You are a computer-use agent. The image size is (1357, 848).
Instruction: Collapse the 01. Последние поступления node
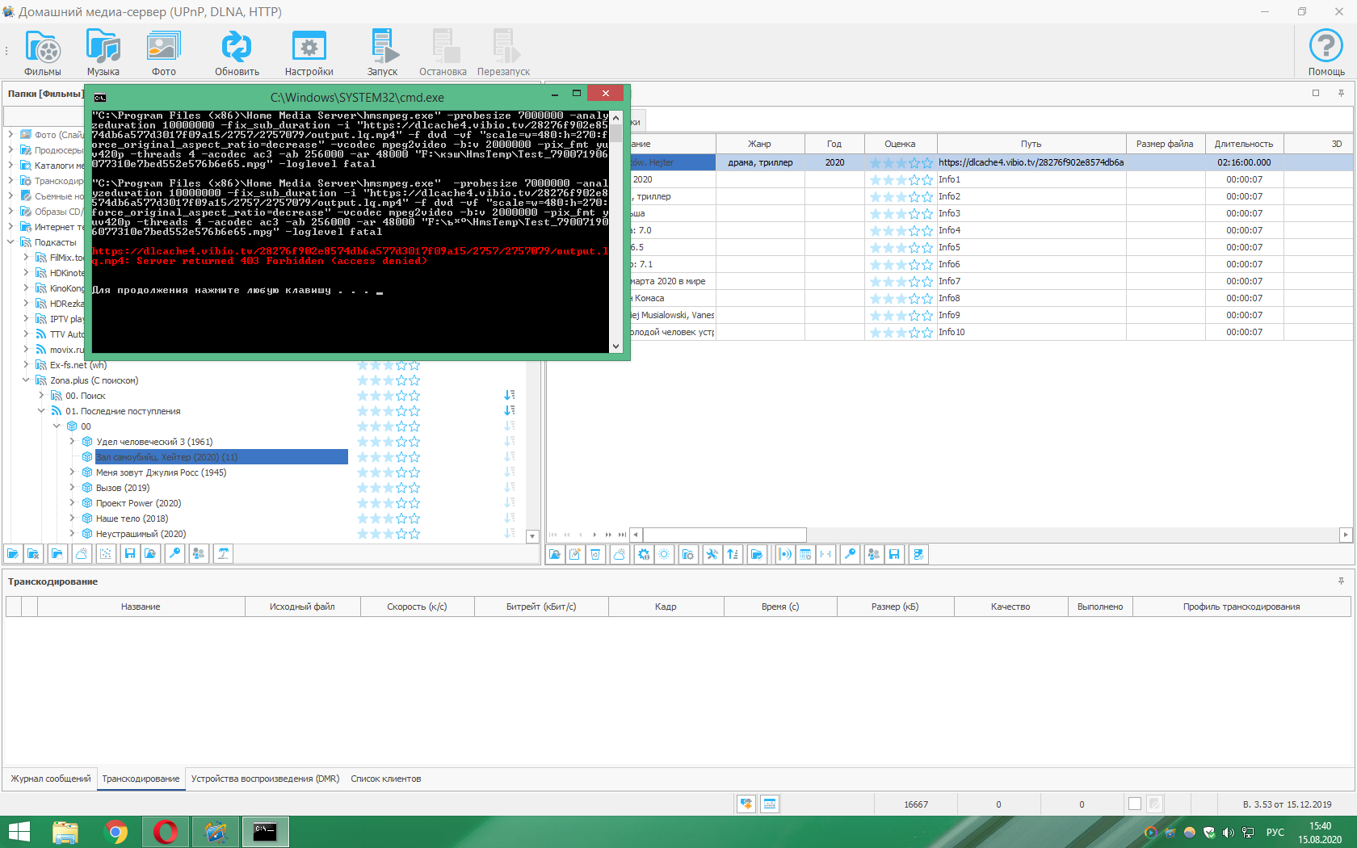[41, 411]
